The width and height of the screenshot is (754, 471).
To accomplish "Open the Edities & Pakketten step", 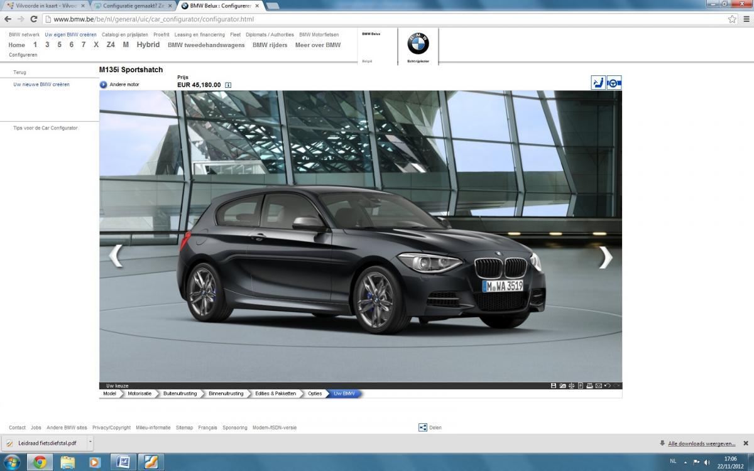I will pyautogui.click(x=275, y=394).
